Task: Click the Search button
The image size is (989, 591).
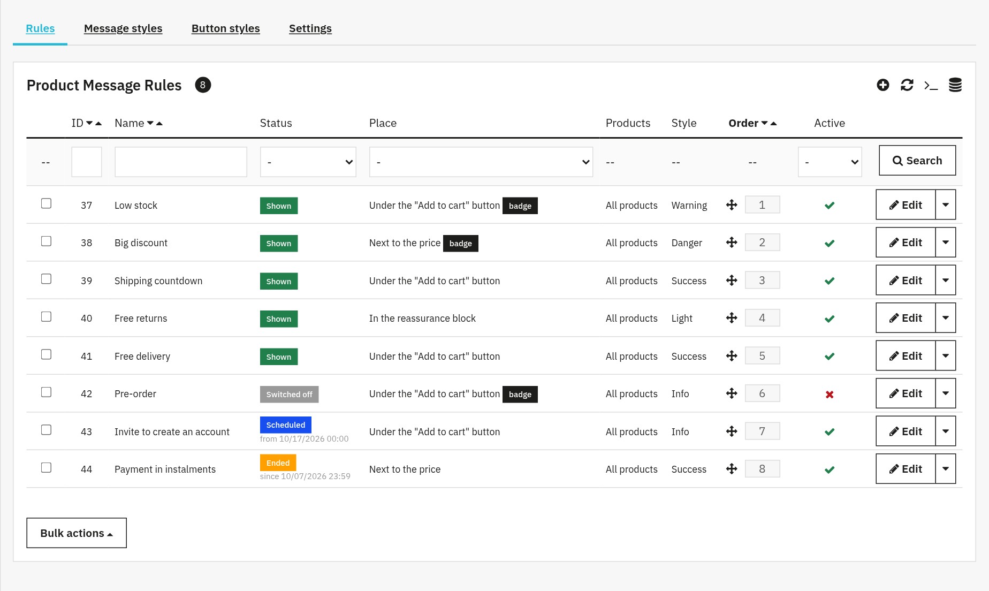Action: click(x=917, y=161)
